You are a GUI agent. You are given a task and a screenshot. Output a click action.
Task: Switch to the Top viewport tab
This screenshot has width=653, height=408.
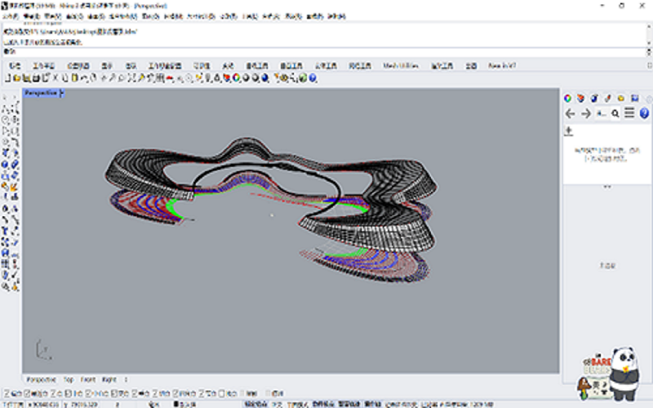pyautogui.click(x=69, y=379)
